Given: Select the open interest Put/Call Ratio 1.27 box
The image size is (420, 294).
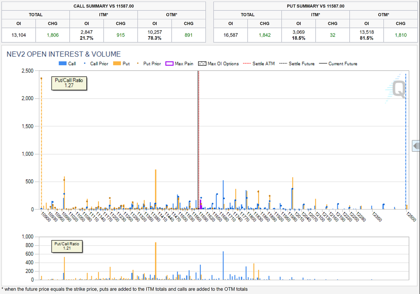Looking at the screenshot, I should tap(69, 83).
